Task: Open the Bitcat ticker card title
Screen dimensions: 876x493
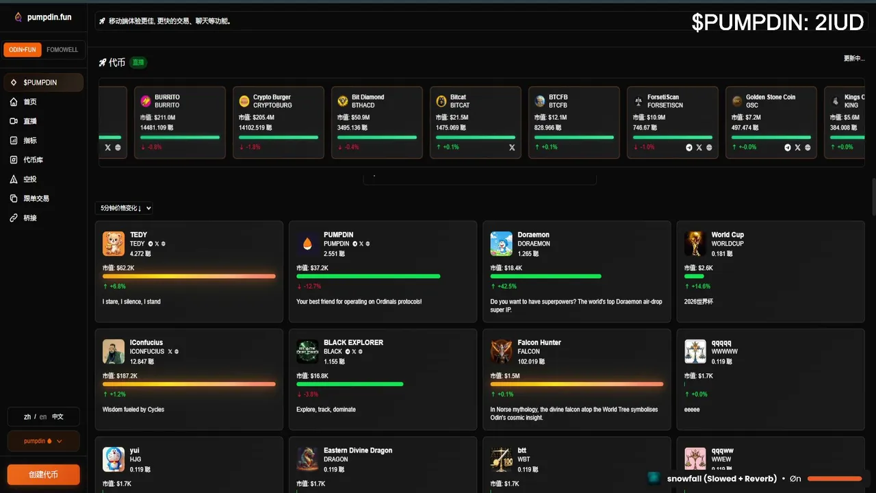Action: 458,97
